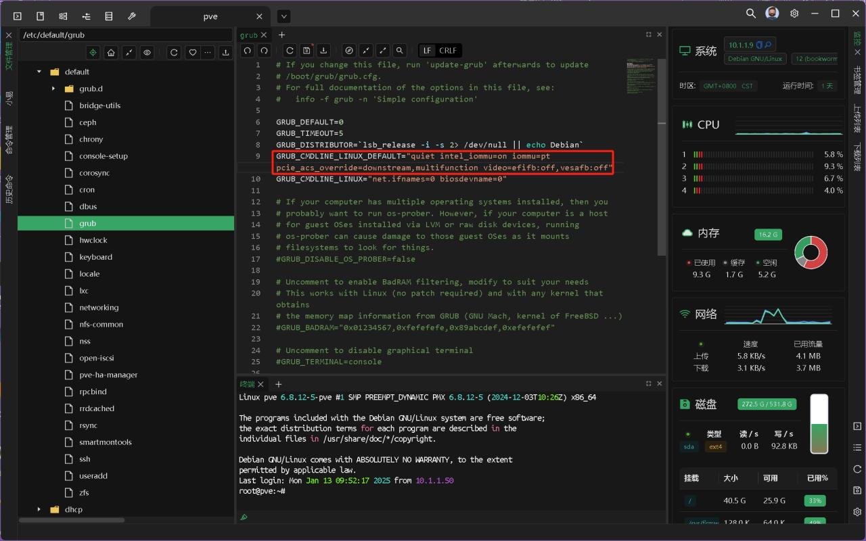This screenshot has height=541, width=866.
Task: Click the locate target icon in file toolbar
Action: 93,52
